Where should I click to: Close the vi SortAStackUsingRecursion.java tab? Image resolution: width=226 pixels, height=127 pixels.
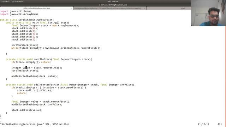tap(71, 8)
